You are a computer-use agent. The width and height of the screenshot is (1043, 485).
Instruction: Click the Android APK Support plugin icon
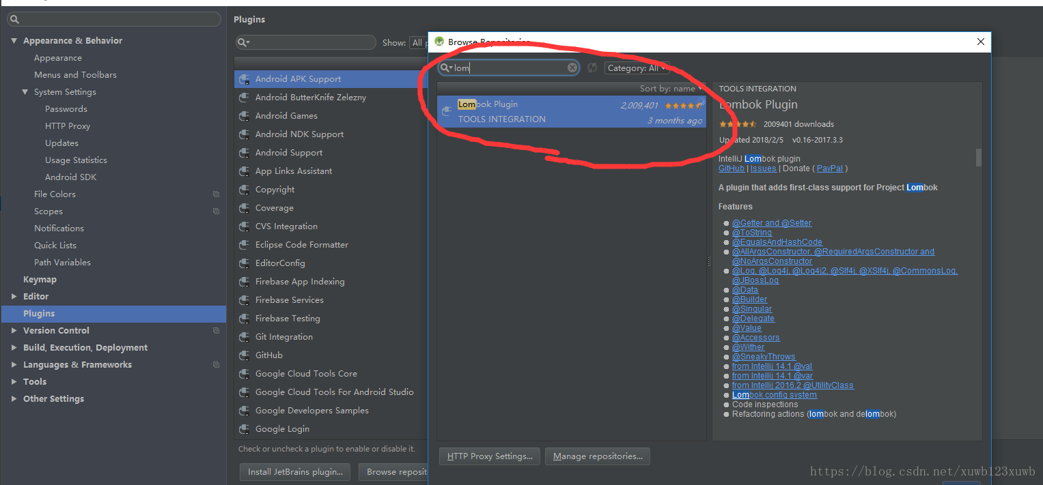tap(244, 79)
